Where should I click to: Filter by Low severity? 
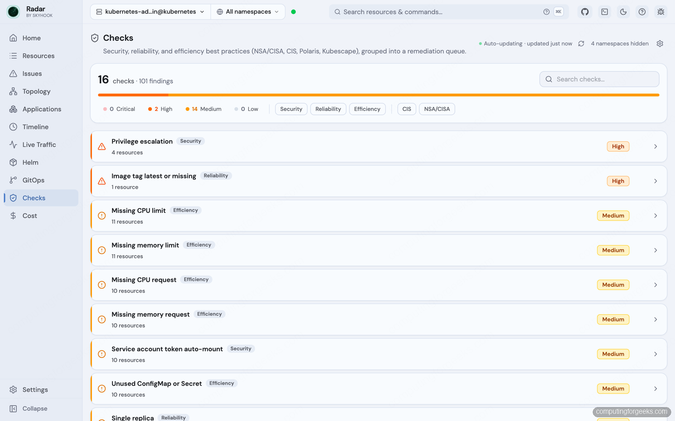click(246, 109)
